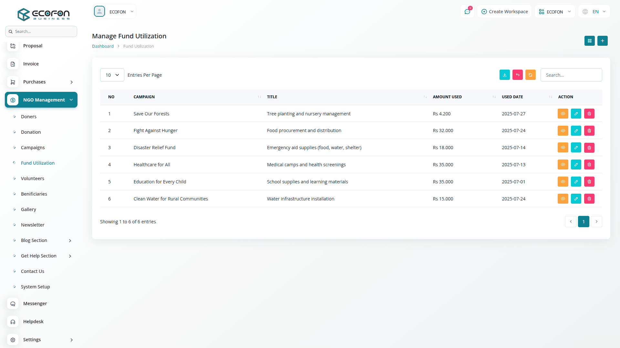Open the Volunteers menu item
This screenshot has width=620, height=348.
point(32,179)
